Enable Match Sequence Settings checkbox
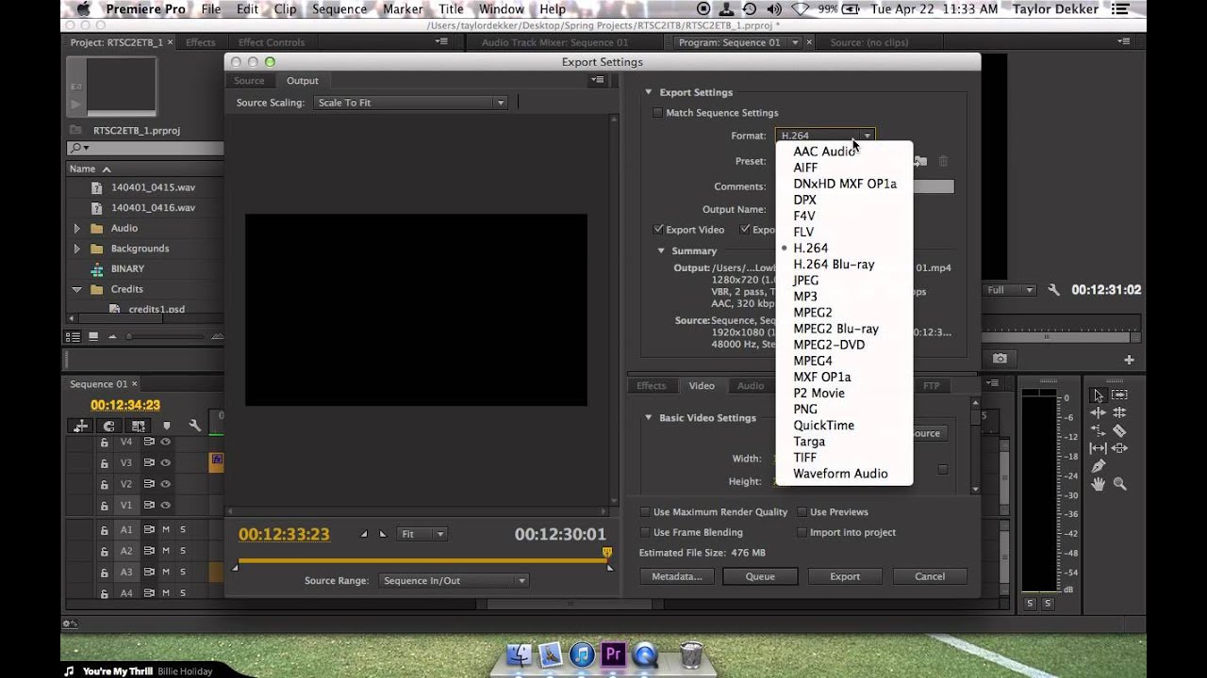Screen dimensions: 1207x678 coord(658,113)
